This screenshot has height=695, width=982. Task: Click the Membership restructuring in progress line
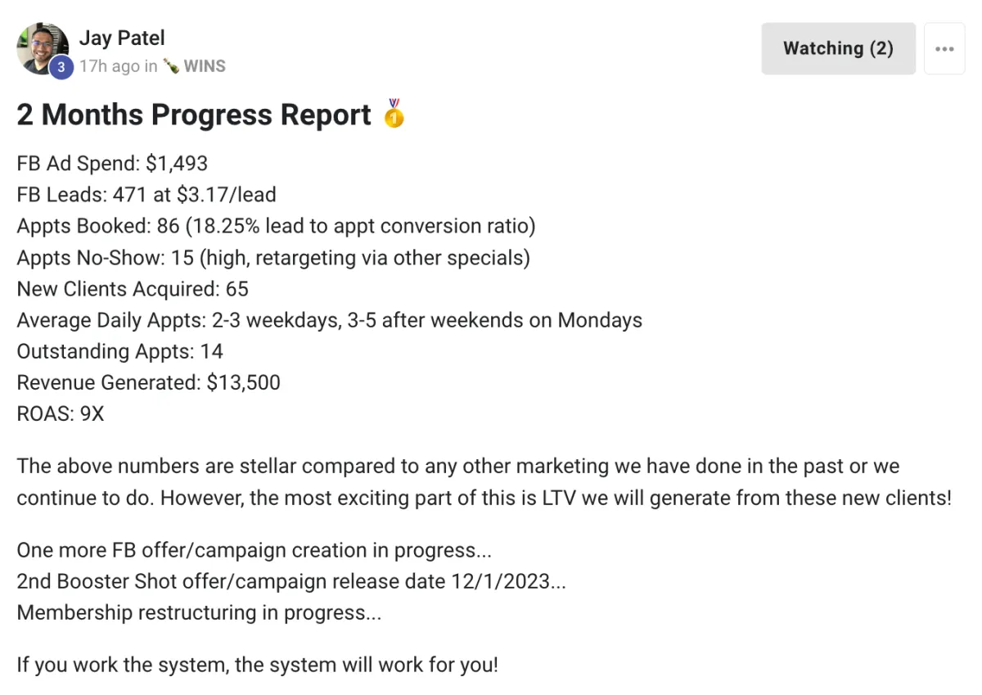tap(199, 613)
